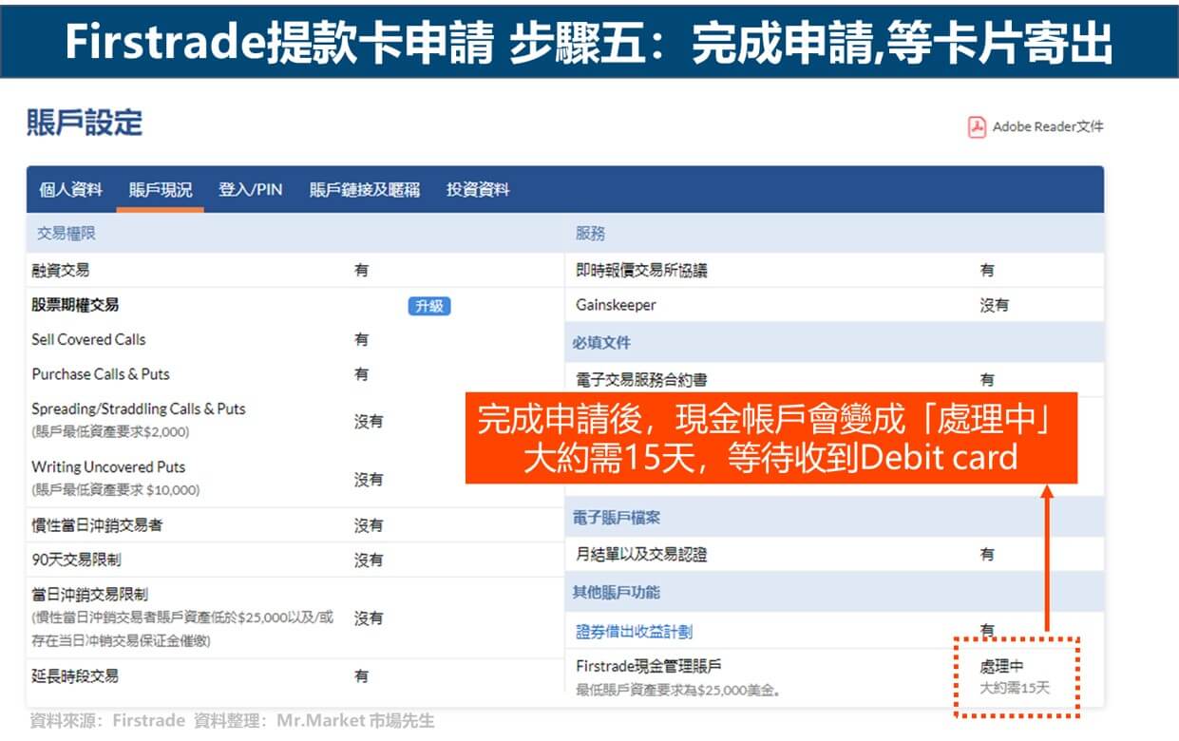Viewport: 1179px width, 741px height.
Task: Click the 有 value beside 融資交易
Action: tap(361, 271)
